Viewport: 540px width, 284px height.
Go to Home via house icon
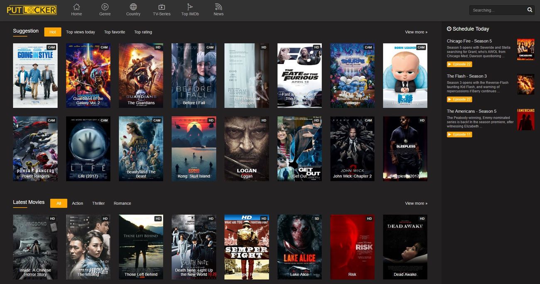coord(76,7)
